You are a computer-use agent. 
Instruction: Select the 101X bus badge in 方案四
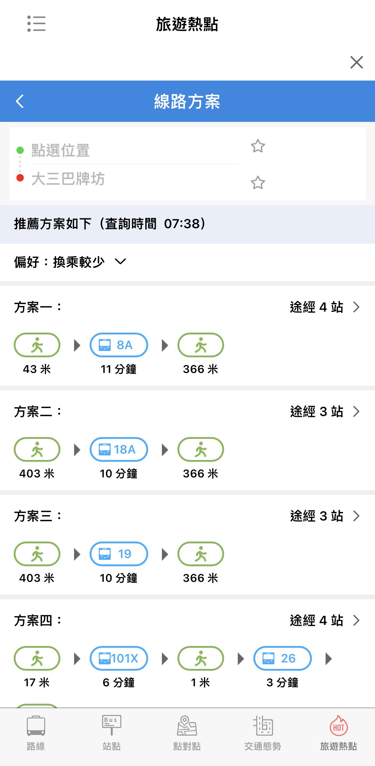coord(119,658)
